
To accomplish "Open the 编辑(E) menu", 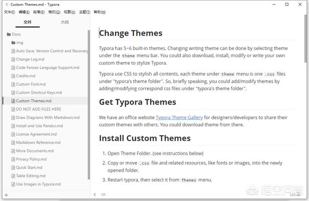I will 24,12.
